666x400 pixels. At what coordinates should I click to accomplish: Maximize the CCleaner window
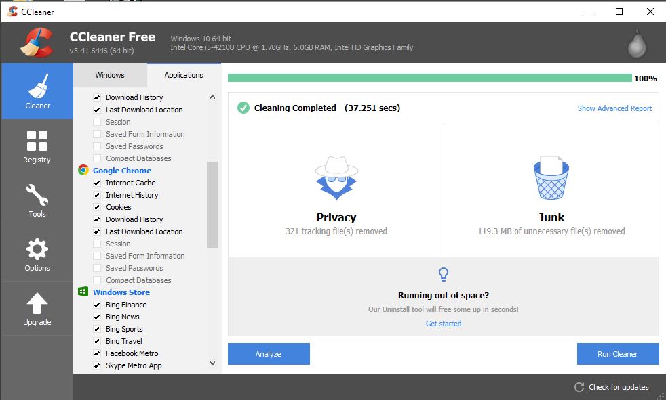(619, 12)
